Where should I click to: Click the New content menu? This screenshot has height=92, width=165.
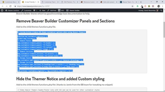[42, 10]
